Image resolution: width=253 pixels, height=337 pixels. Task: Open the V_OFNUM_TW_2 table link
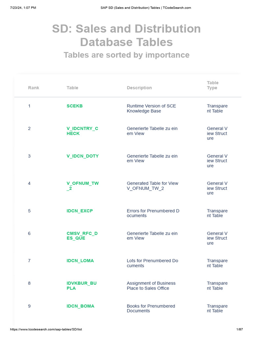(x=82, y=186)
